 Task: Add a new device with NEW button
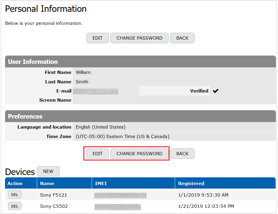[x=48, y=171]
